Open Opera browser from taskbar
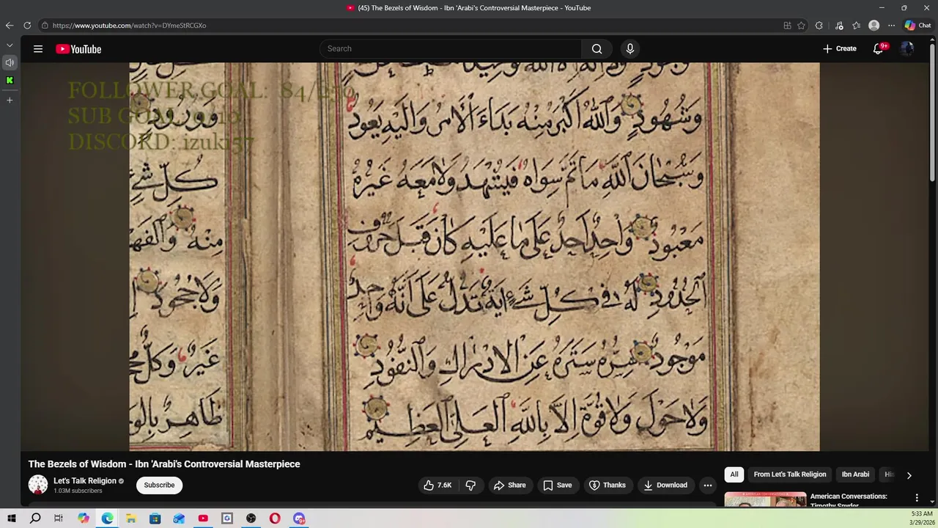This screenshot has width=938, height=528. point(275,518)
